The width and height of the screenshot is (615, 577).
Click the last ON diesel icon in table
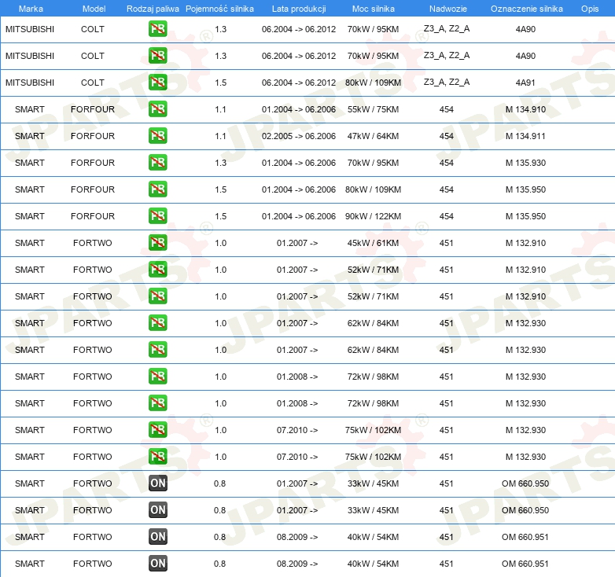click(x=157, y=564)
